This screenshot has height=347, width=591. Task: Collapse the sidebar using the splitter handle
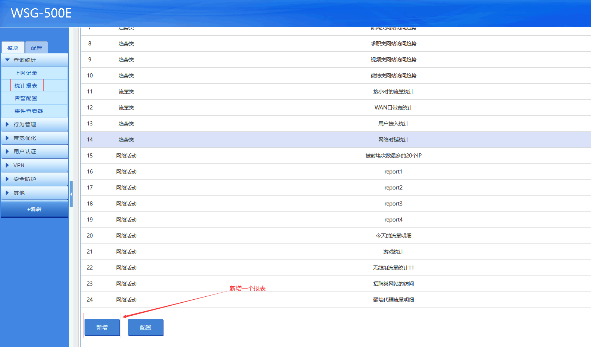point(71,194)
